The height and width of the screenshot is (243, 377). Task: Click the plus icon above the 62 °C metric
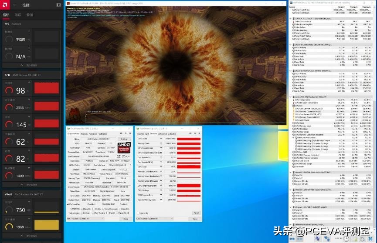pyautogui.click(x=29, y=133)
